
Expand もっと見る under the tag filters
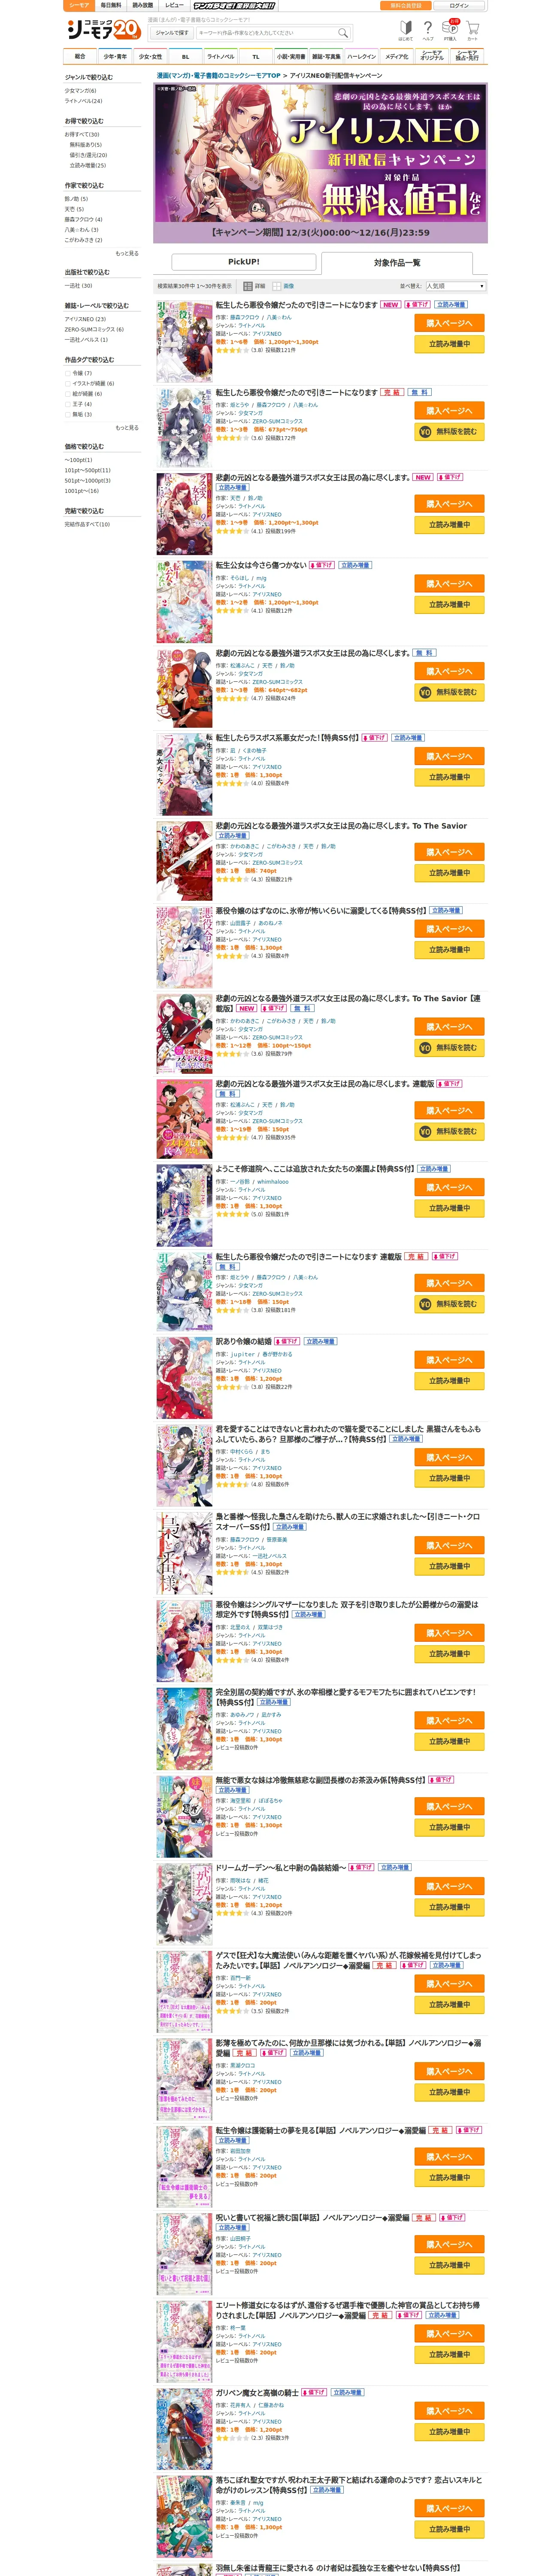point(127,428)
